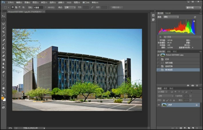Screen dimensions: 203x130
Task: Add a layer mask
Action: (181, 128)
